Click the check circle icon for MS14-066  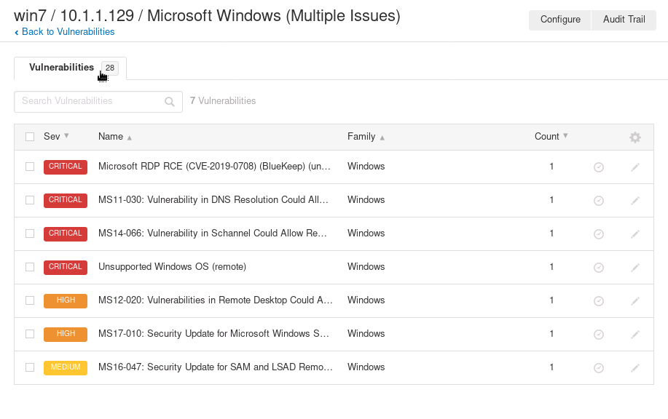point(599,234)
